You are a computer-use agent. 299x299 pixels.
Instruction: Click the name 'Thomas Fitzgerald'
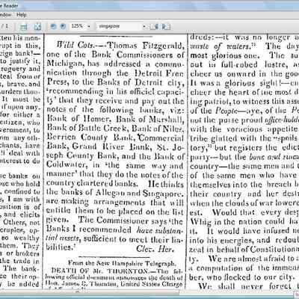(146, 46)
